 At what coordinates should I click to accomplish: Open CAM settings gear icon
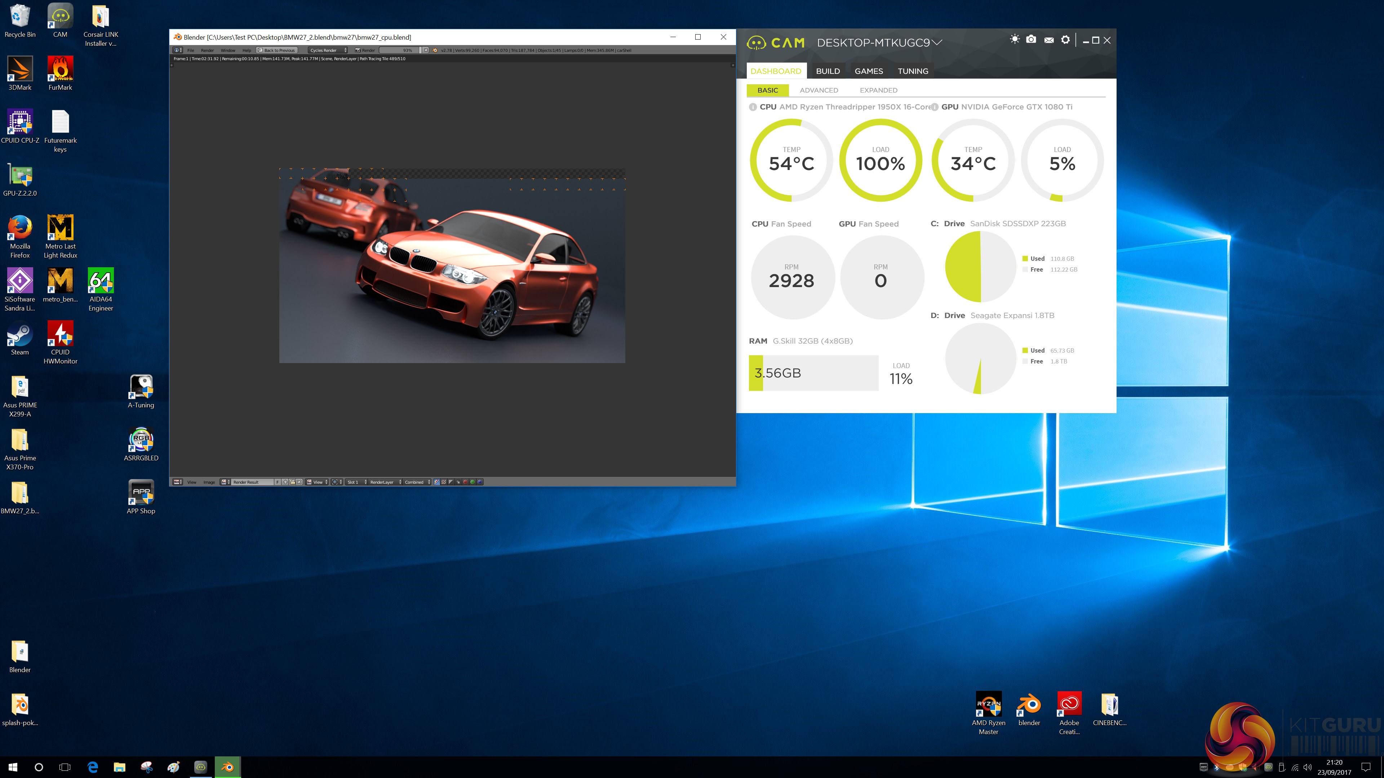pos(1065,40)
